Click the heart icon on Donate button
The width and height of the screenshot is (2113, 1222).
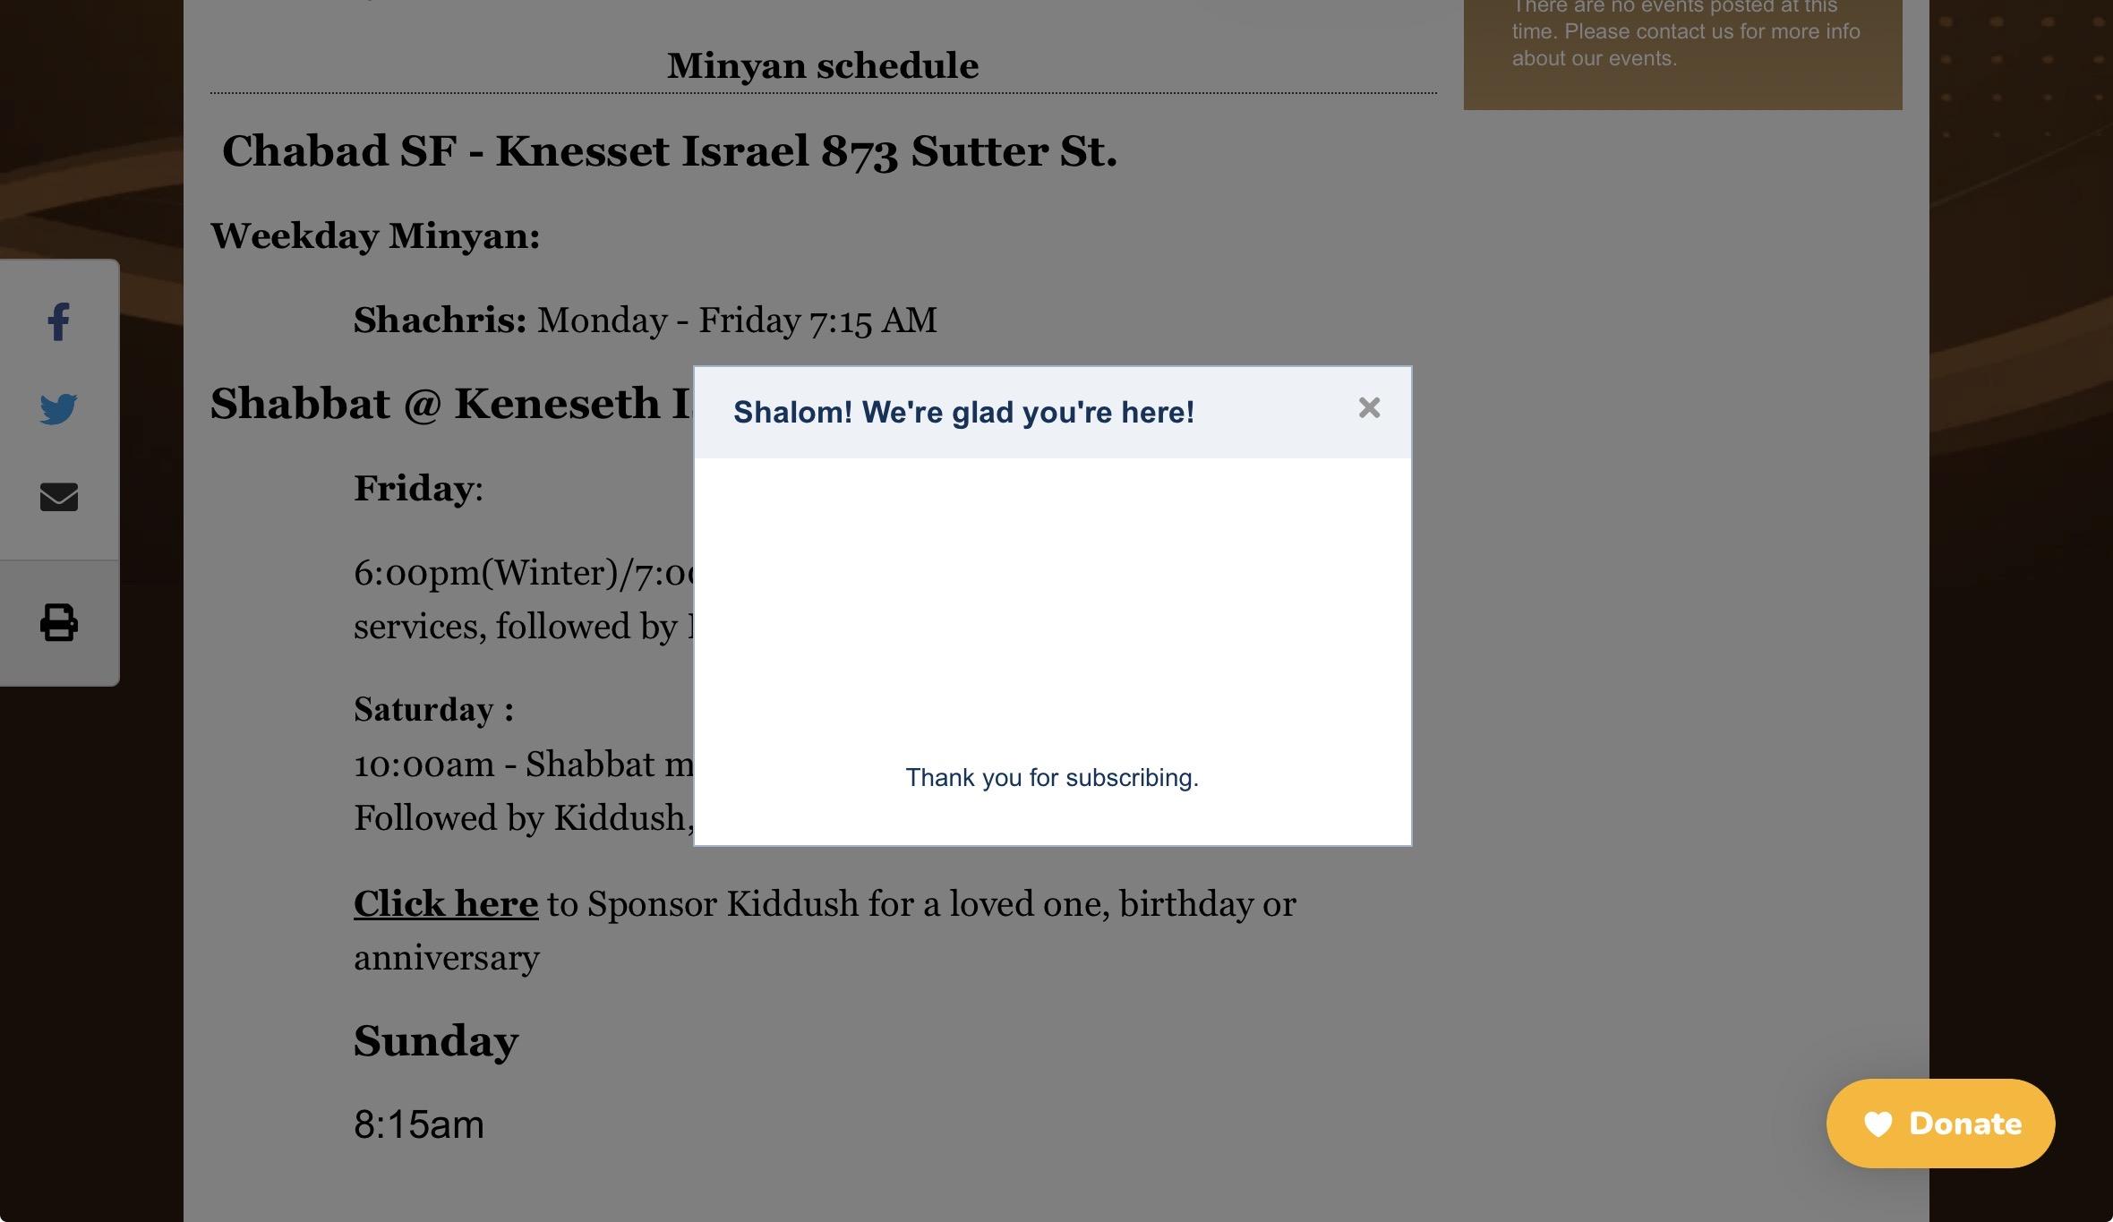[1878, 1124]
